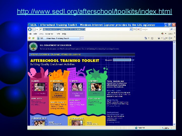Open the search provider options dropdown

coord(174,29)
